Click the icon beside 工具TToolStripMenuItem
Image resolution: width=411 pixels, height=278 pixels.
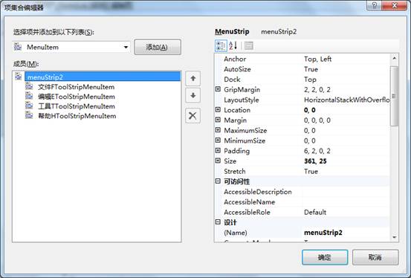pyautogui.click(x=29, y=106)
